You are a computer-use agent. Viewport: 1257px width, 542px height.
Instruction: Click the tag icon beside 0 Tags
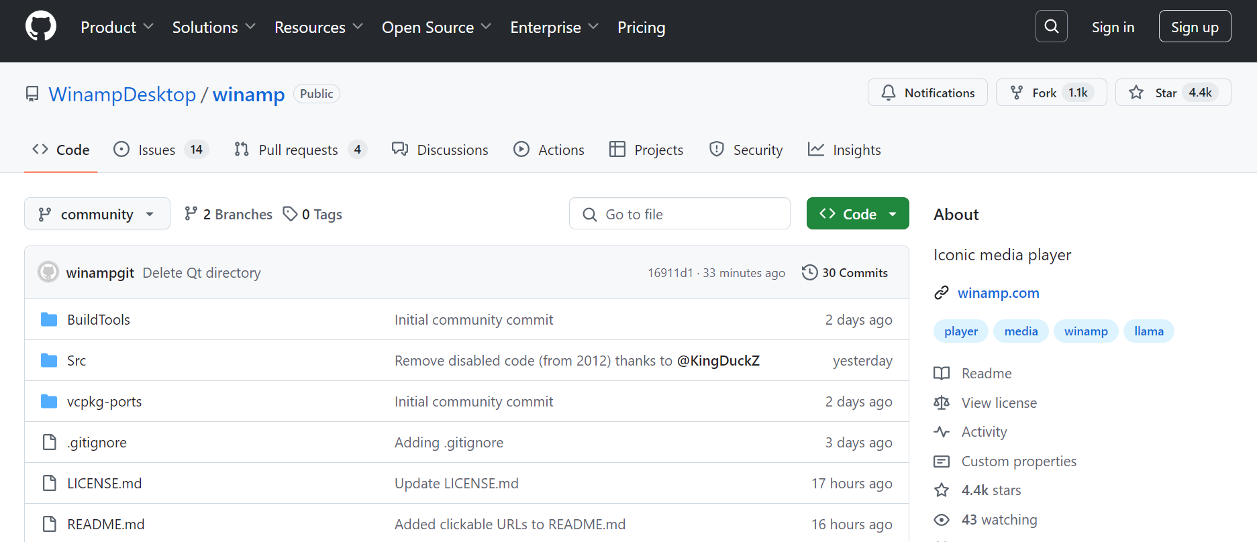coord(290,214)
